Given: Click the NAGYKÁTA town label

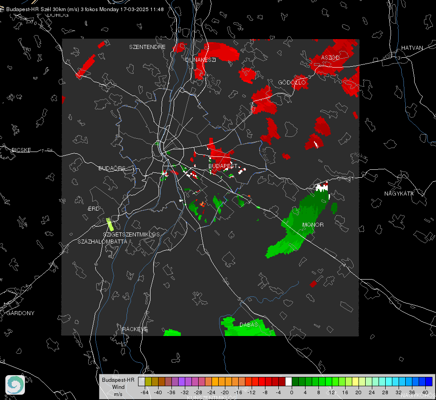Looking at the screenshot, I should [399, 193].
